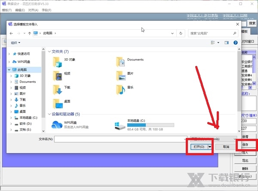Click the file list vertical scrollbar
The image size is (258, 191).
point(239,81)
